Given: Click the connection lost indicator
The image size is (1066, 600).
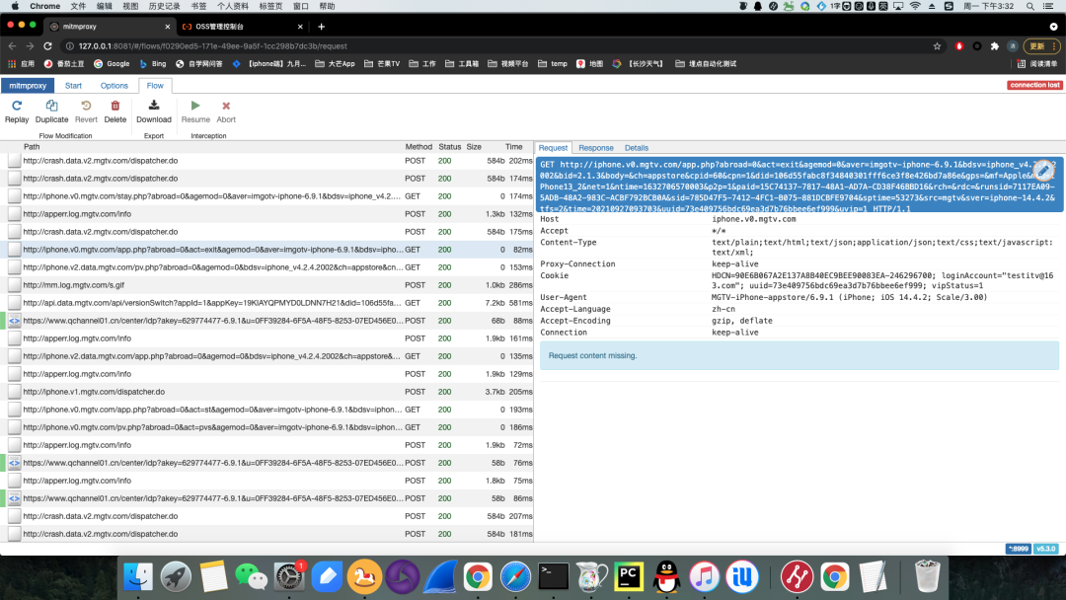Looking at the screenshot, I should click(1034, 85).
